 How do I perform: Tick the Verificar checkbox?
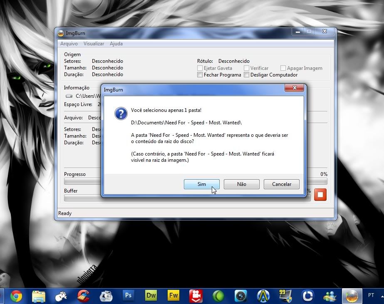247,68
